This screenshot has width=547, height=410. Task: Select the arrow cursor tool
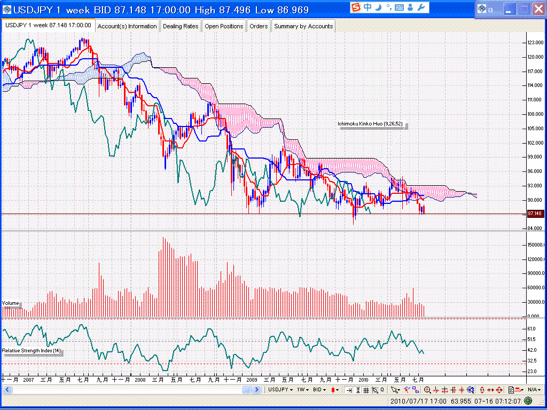pyautogui.click(x=395, y=390)
